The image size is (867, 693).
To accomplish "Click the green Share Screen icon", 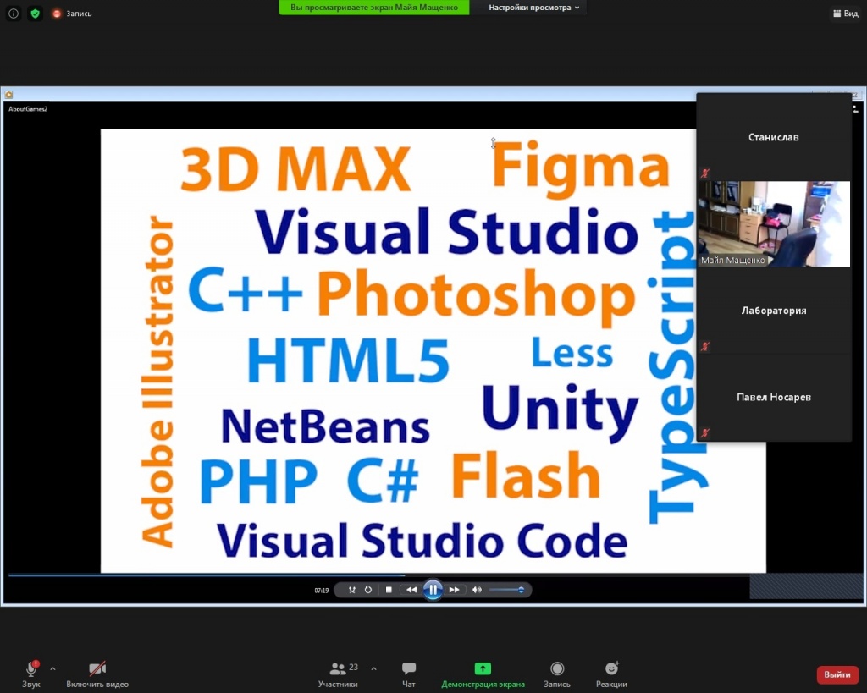I will 483,668.
